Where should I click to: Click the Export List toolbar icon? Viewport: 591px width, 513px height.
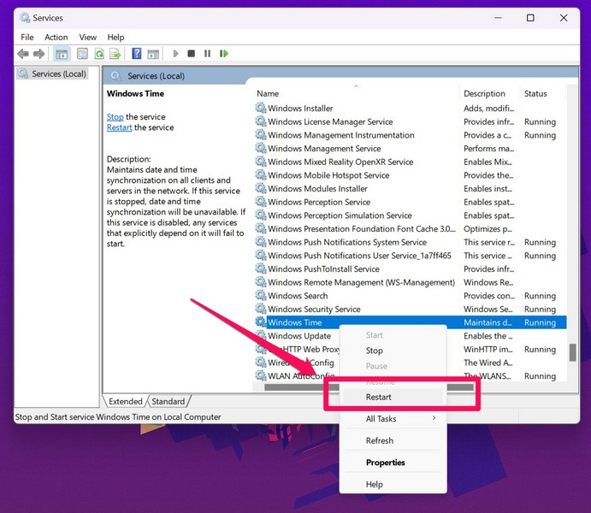tap(115, 54)
